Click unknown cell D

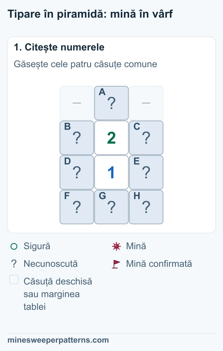[77, 172]
